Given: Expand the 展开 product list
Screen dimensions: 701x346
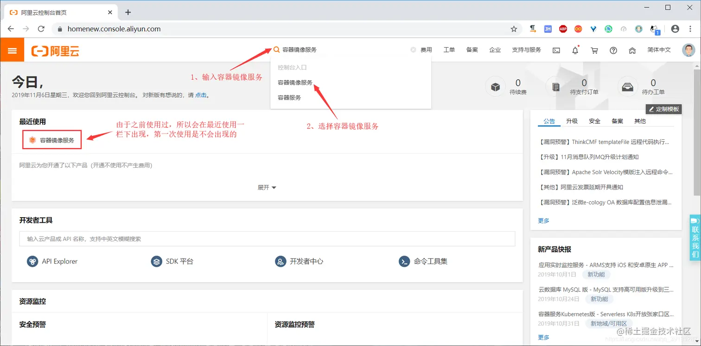Looking at the screenshot, I should click(267, 188).
